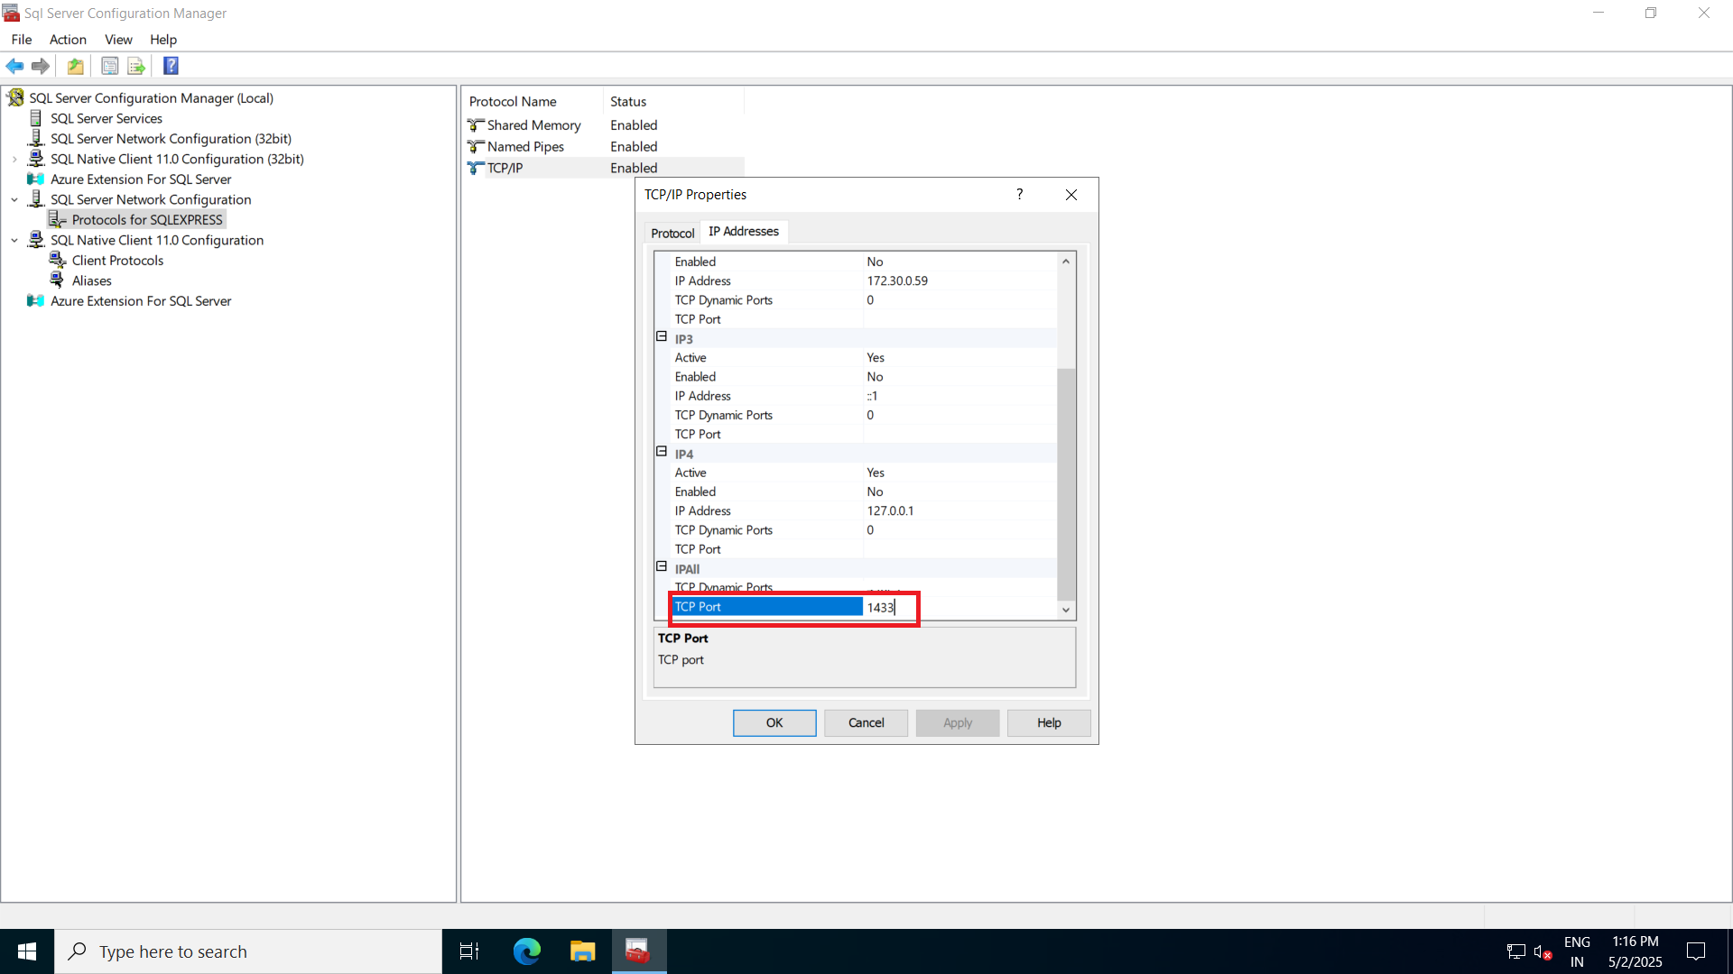Click the Back navigation arrow
This screenshot has height=974, width=1733.
pyautogui.click(x=14, y=66)
